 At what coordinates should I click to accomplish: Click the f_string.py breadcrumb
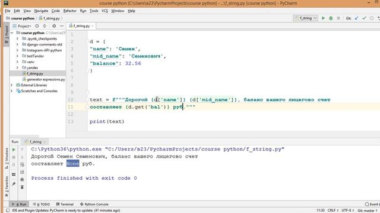[49, 18]
